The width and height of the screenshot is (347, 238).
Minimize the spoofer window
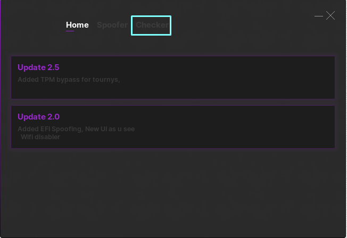point(319,16)
